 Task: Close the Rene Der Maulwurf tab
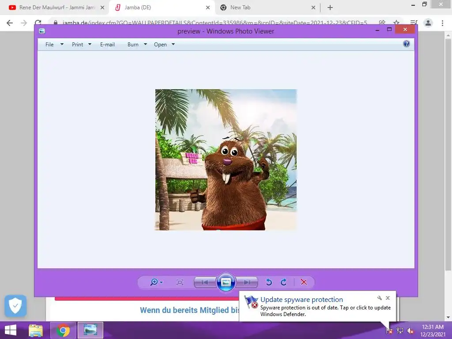(102, 8)
